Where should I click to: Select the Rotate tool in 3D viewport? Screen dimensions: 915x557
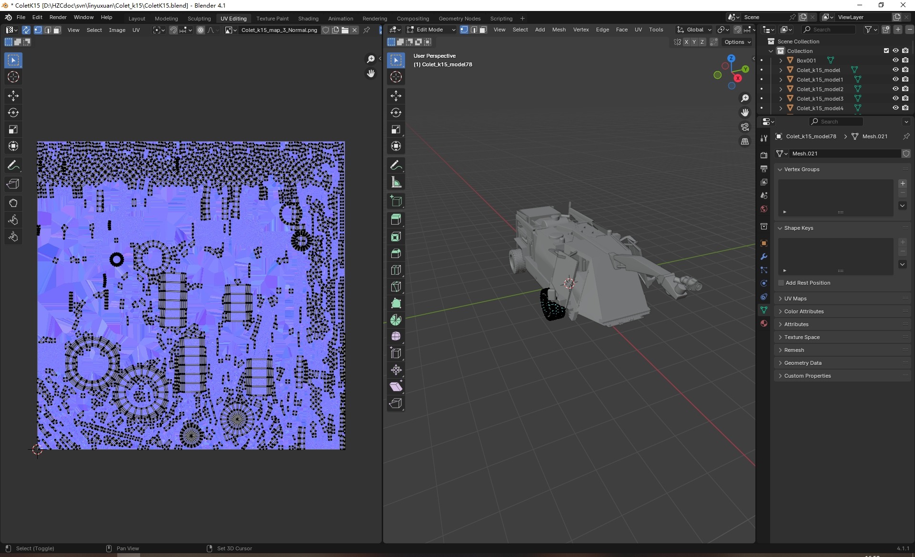point(396,113)
